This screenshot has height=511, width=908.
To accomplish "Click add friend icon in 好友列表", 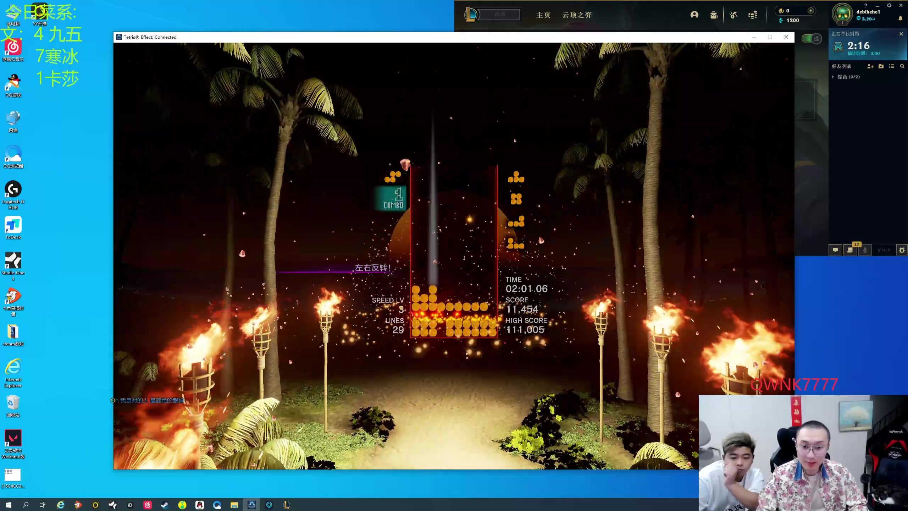I will point(870,66).
